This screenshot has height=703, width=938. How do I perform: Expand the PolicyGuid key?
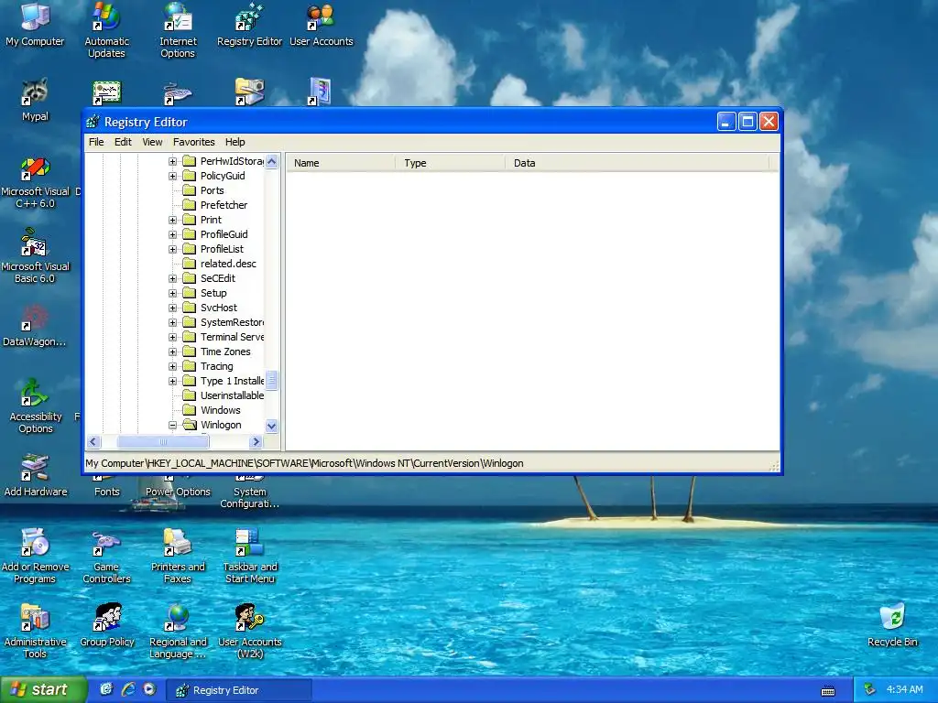pyautogui.click(x=172, y=176)
